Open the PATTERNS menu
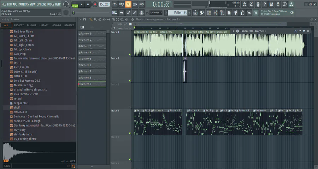The width and height of the screenshot is (318, 169). click(x=24, y=4)
